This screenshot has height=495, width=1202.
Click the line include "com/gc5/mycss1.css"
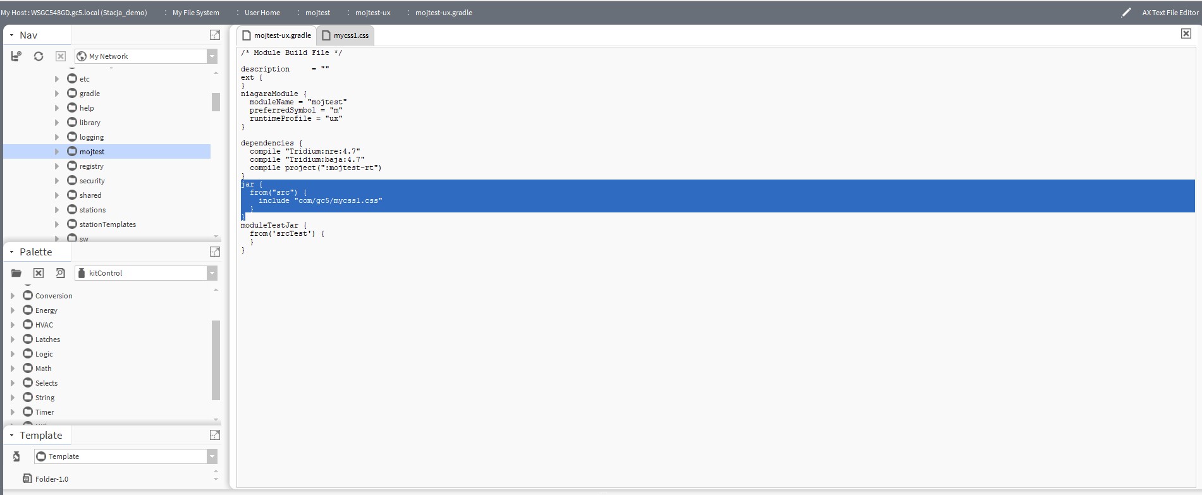[x=320, y=200]
